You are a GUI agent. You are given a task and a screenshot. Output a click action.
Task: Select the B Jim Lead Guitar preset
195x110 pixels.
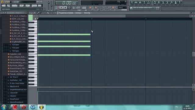click(17, 83)
